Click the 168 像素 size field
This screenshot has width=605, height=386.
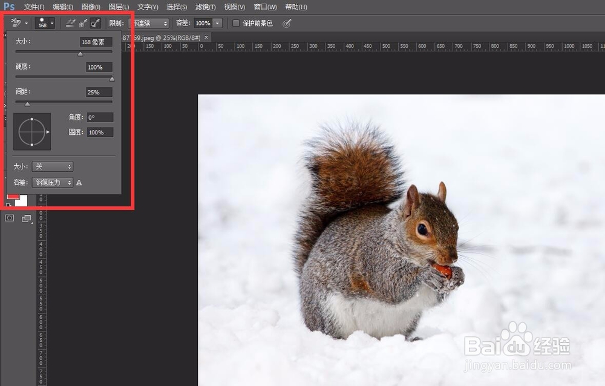pyautogui.click(x=96, y=42)
